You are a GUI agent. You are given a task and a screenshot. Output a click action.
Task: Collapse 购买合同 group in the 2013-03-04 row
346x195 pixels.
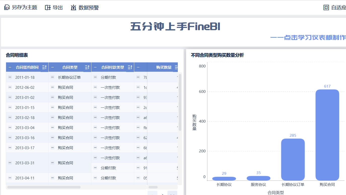[52, 128]
